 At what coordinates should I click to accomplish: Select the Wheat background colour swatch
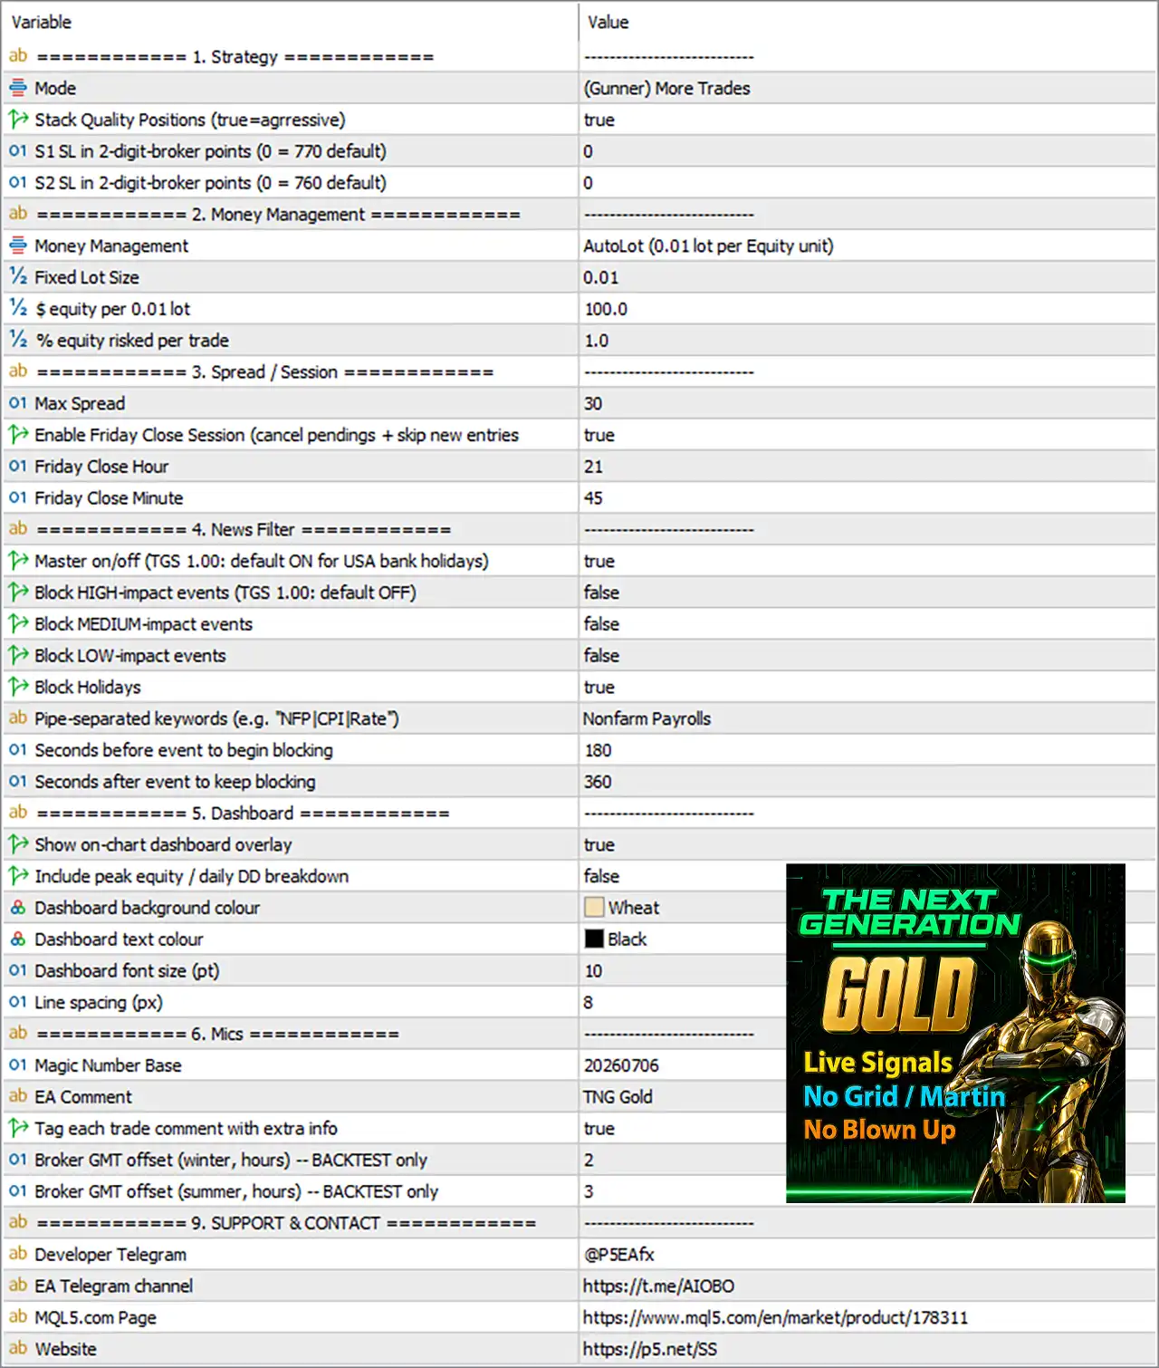click(594, 908)
